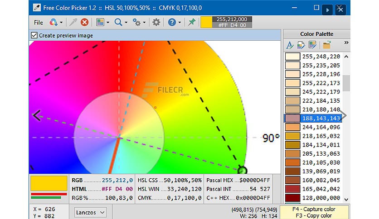
Task: Click the RGB value 255,212,0
Action: [x=117, y=180]
